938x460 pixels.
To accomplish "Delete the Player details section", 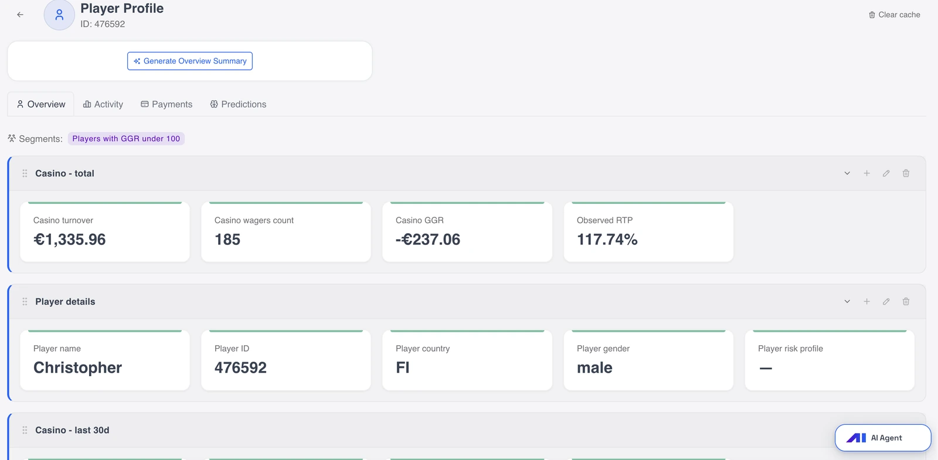I will pyautogui.click(x=906, y=302).
